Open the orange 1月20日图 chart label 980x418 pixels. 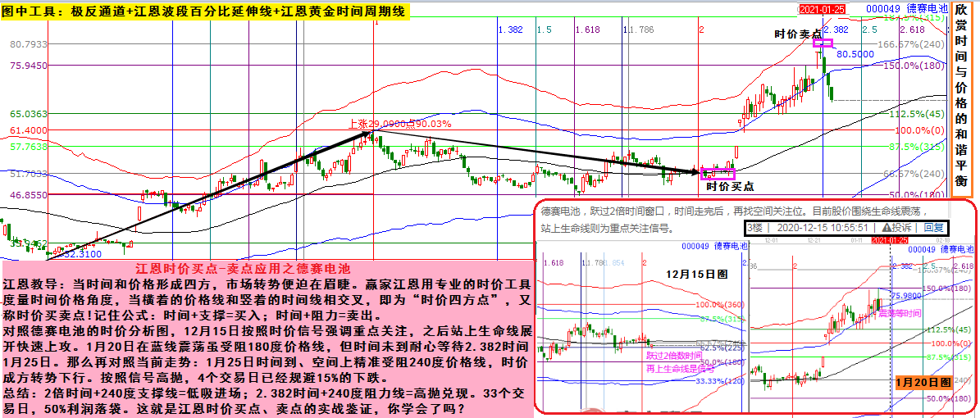[923, 383]
